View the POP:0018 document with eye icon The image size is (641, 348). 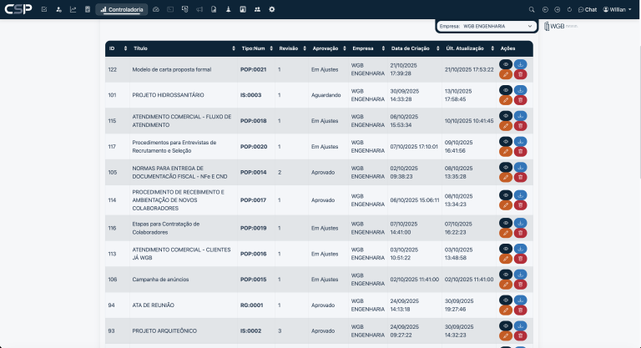coord(506,116)
